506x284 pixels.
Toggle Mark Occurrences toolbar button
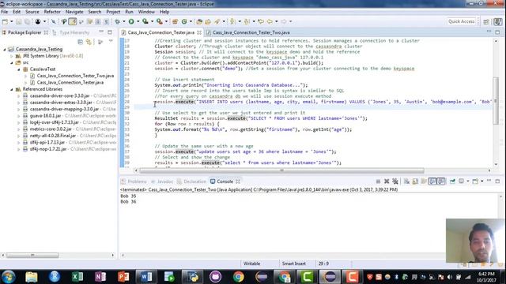(x=73, y=21)
